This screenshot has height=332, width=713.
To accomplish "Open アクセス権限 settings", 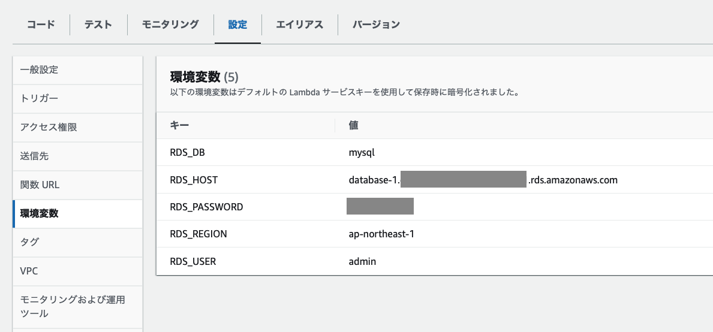I will coord(49,127).
